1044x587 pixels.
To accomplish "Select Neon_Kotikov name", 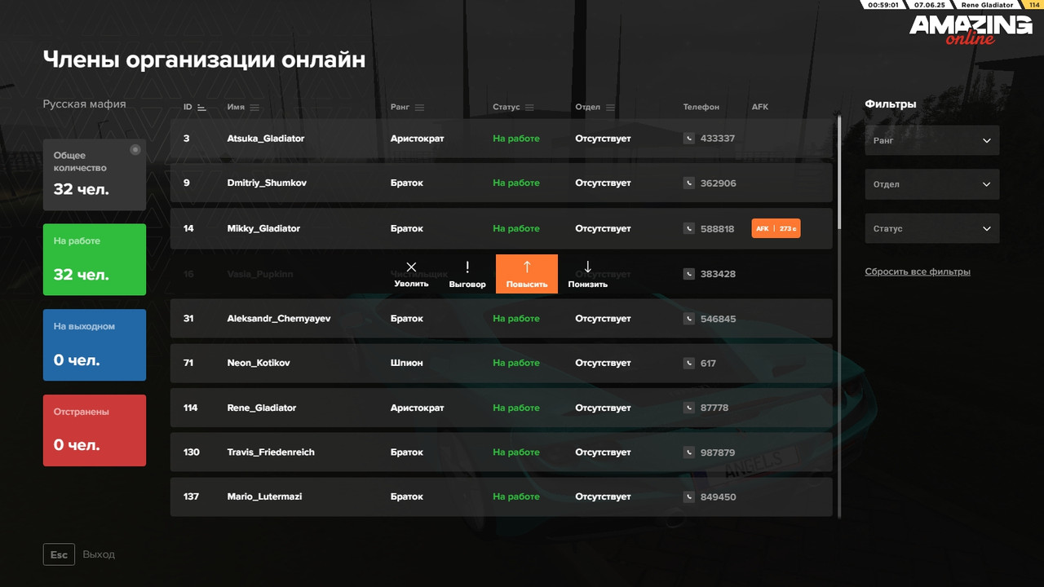I will coord(259,363).
